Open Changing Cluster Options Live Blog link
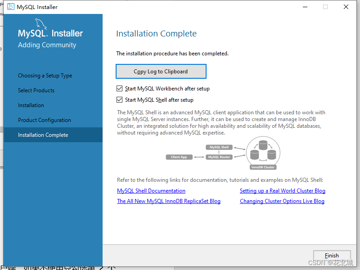The height and width of the screenshot is (270, 360). 282,201
